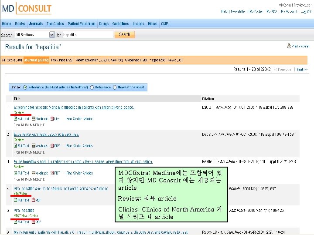The width and height of the screenshot is (314, 235).
Task: Open Full Text icon for result 2
Action: (x=15, y=145)
